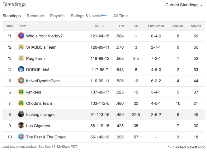The height and width of the screenshot is (154, 207).
Task: Click the yankees team avatar icon
Action: pos(21,92)
